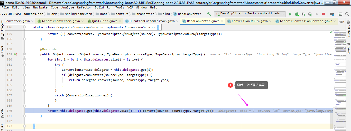Viewport: 351px width, 131px height.
Task: Run DemoApplicationTests with the green play icon
Action: coord(290,14)
